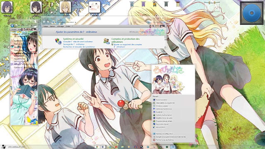Image resolution: width=265 pixels, height=149 pixels.
Task: Go back in the Control Panel window
Action: pyautogui.click(x=44, y=22)
